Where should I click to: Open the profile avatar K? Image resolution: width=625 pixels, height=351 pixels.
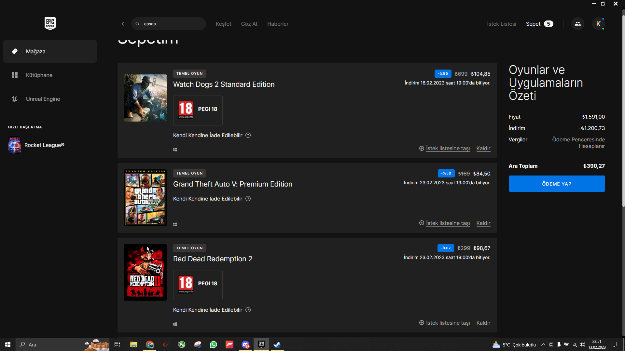coord(598,24)
